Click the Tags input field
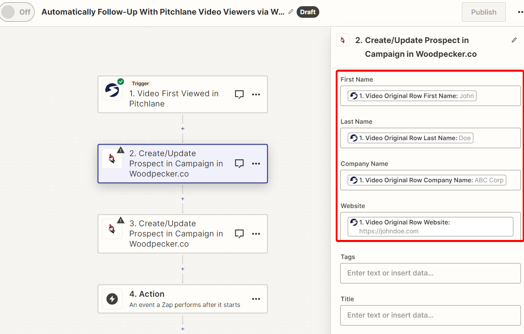Viewport: 524px width, 334px height. [430, 273]
